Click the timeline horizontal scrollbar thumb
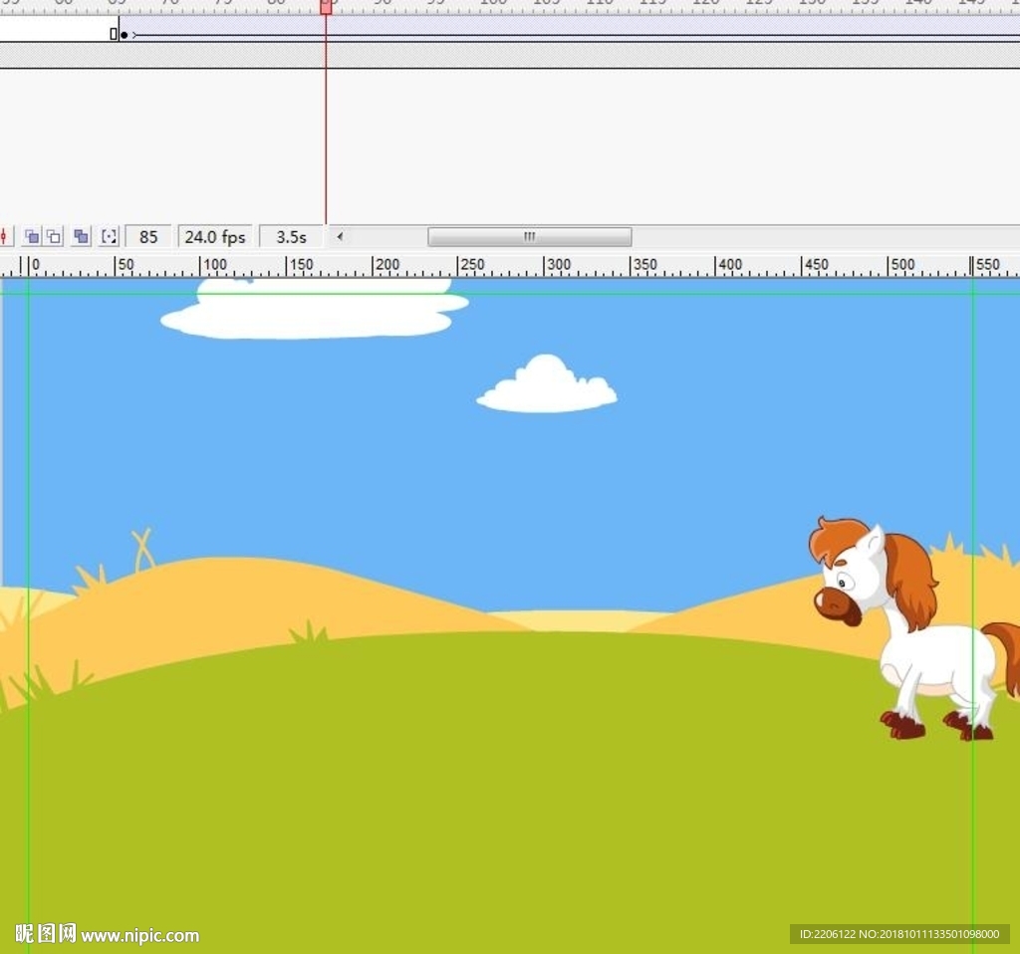The height and width of the screenshot is (954, 1020). click(529, 237)
